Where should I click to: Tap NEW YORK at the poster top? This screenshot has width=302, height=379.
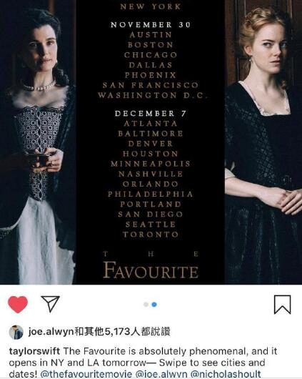(x=151, y=6)
